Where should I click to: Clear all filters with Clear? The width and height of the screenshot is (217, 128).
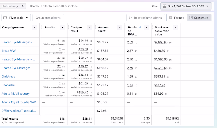[155, 6]
